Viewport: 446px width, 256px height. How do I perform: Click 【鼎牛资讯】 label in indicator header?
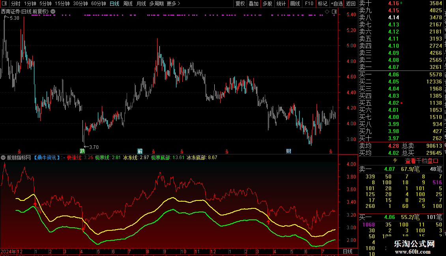click(x=47, y=158)
